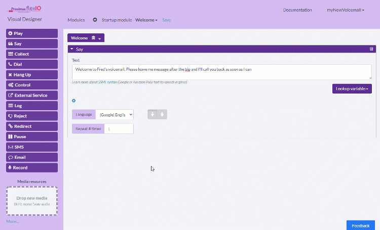The width and height of the screenshot is (380, 230).
Task: Collapse the Say step panel
Action: (72, 49)
